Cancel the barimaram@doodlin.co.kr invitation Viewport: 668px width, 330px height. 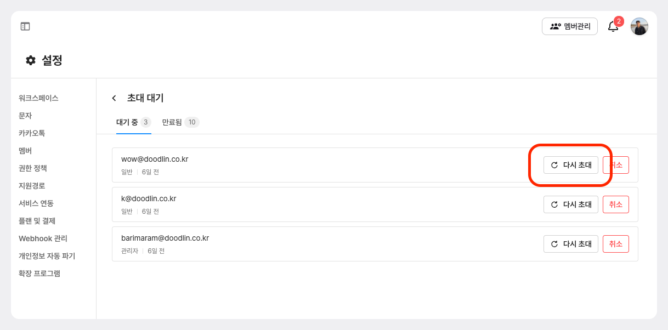(x=615, y=244)
